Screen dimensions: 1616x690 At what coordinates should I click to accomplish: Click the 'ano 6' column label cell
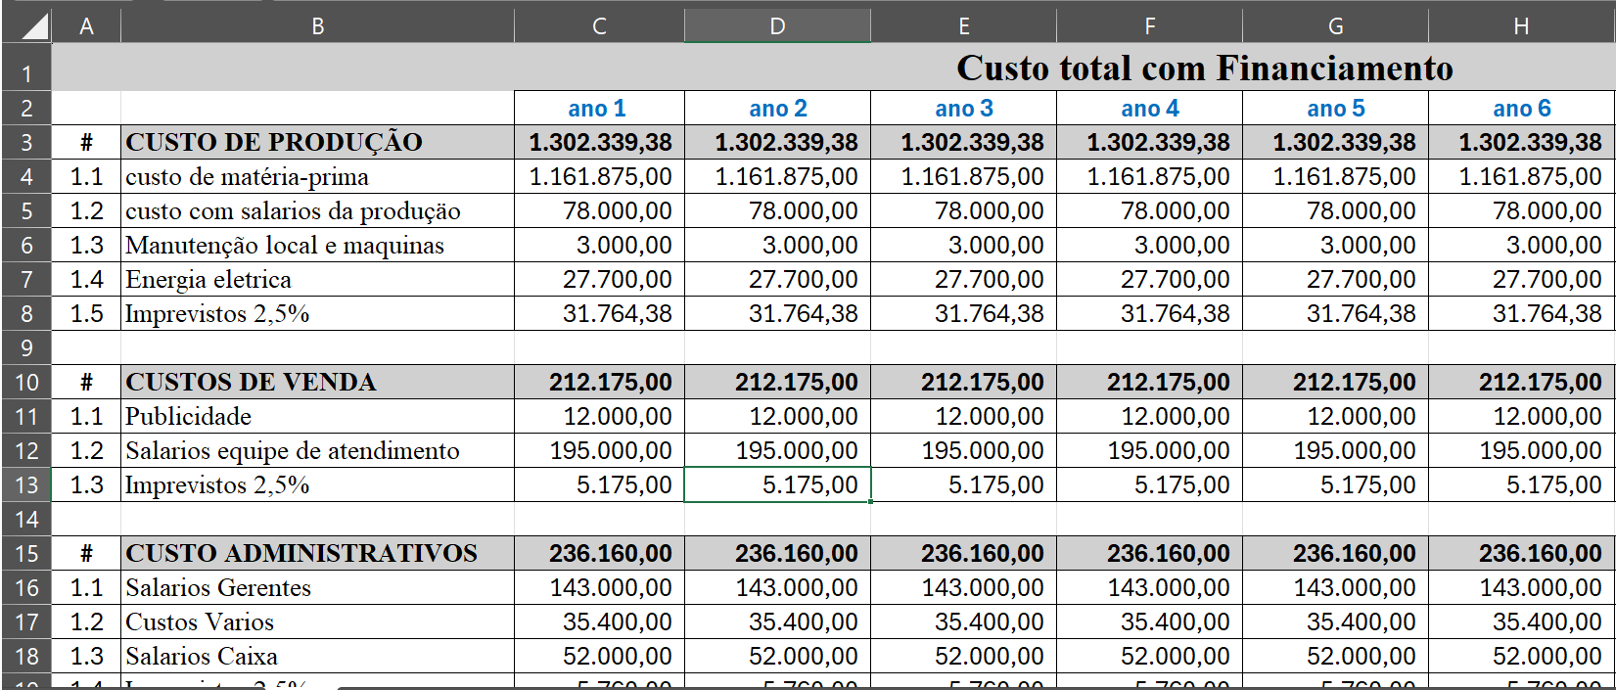coord(1521,109)
